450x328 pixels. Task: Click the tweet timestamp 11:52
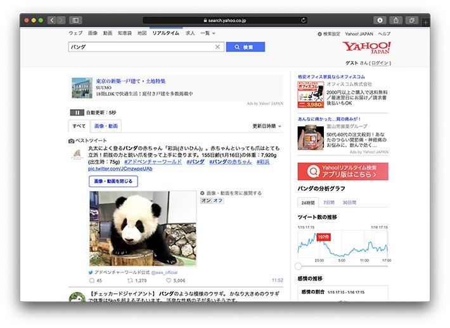(x=277, y=280)
